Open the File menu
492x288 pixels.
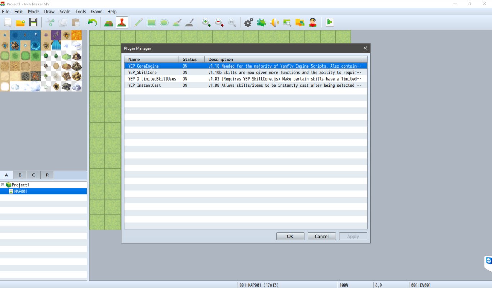[5, 12]
